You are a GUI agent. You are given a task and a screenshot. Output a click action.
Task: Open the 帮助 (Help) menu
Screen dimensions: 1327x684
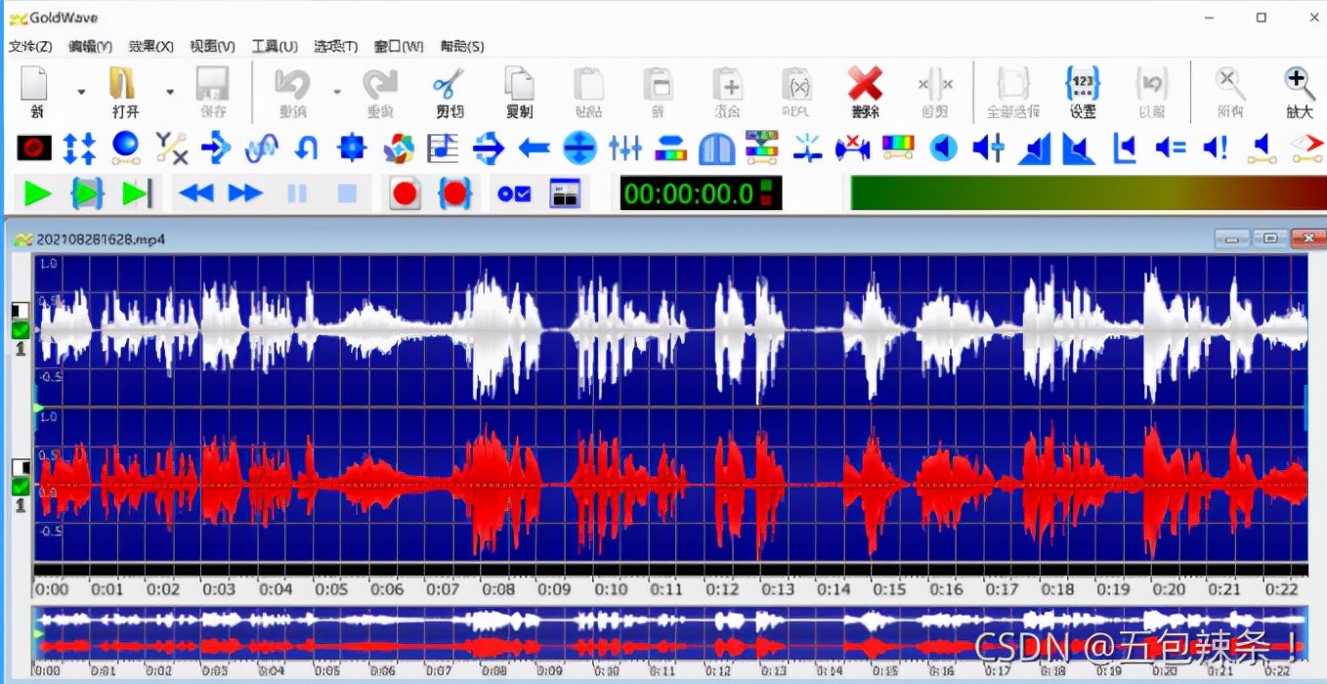[462, 46]
